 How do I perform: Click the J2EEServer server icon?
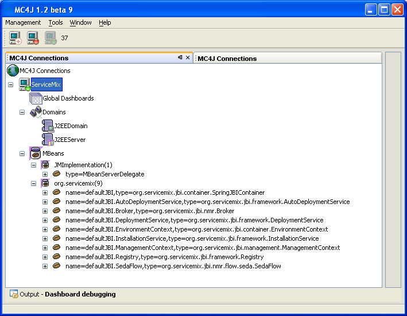(48, 140)
